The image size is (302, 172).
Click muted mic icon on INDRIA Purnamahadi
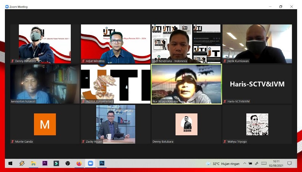83,101
